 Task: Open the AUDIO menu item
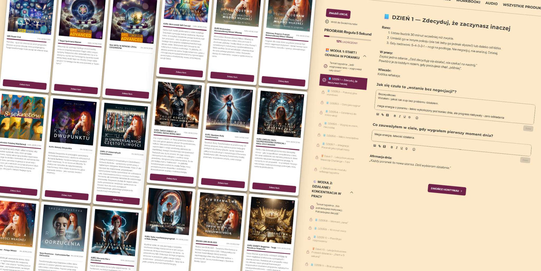(x=491, y=3)
